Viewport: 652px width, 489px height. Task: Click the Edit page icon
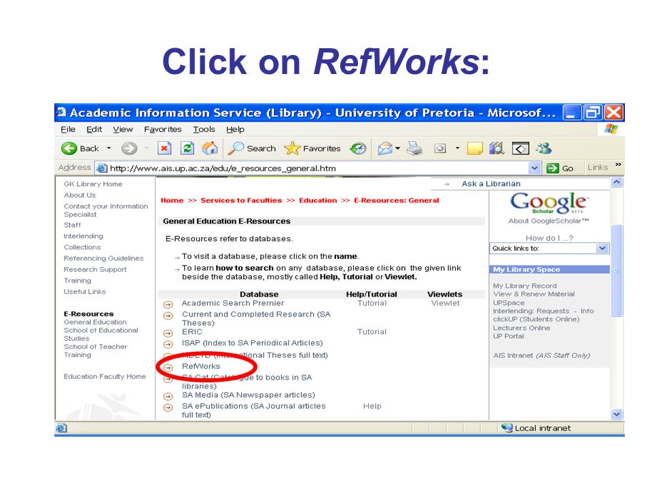(440, 148)
